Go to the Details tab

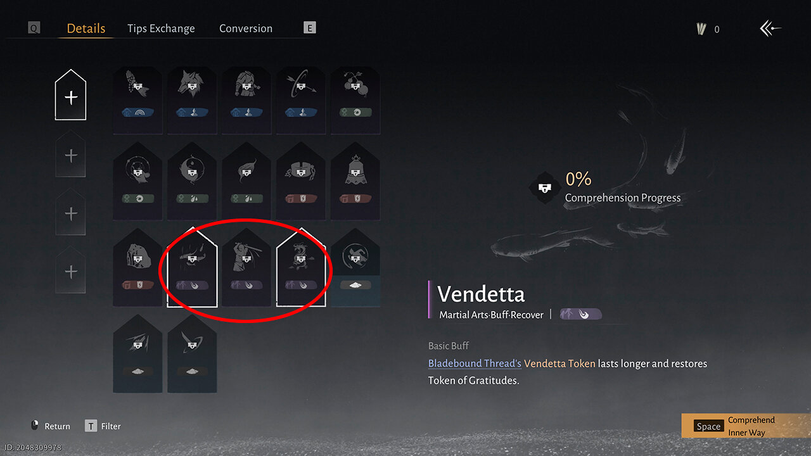click(x=86, y=28)
